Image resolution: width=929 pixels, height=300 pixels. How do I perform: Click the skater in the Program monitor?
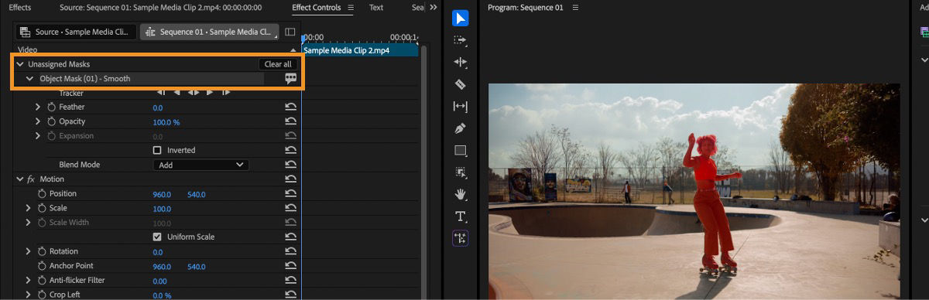[708, 205]
